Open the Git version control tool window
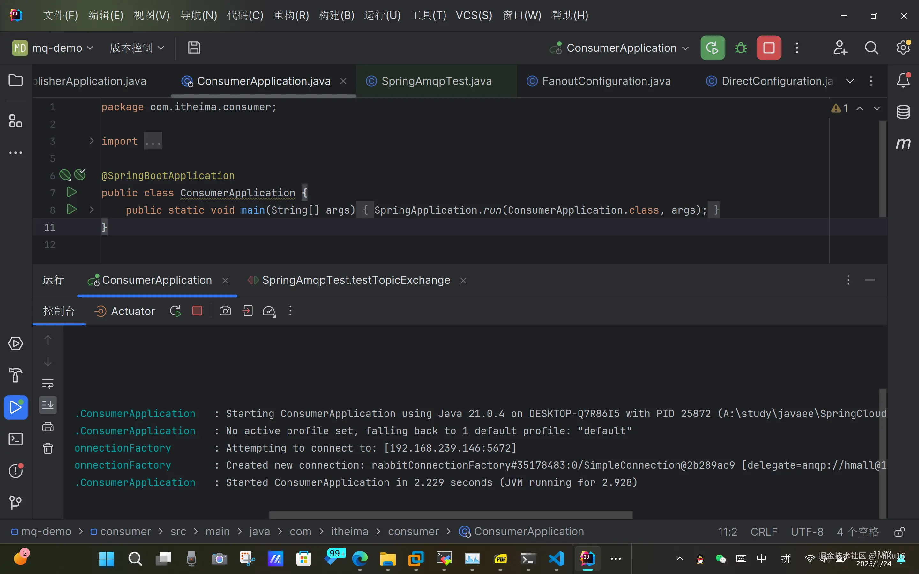 pyautogui.click(x=15, y=503)
